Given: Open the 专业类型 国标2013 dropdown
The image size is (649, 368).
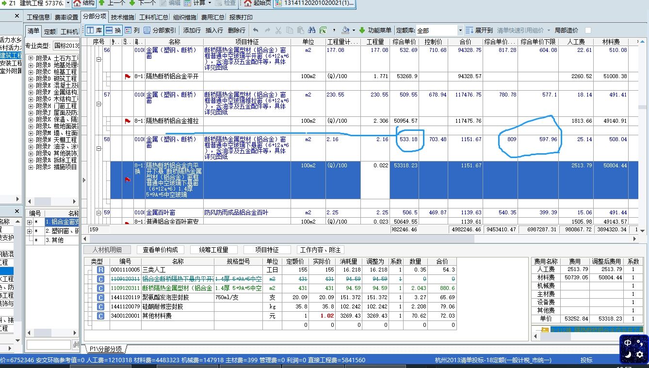Looking at the screenshot, I should [x=66, y=46].
